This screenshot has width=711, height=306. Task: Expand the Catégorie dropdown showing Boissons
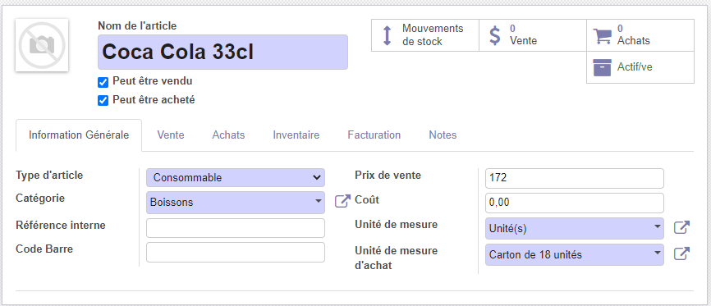236,202
